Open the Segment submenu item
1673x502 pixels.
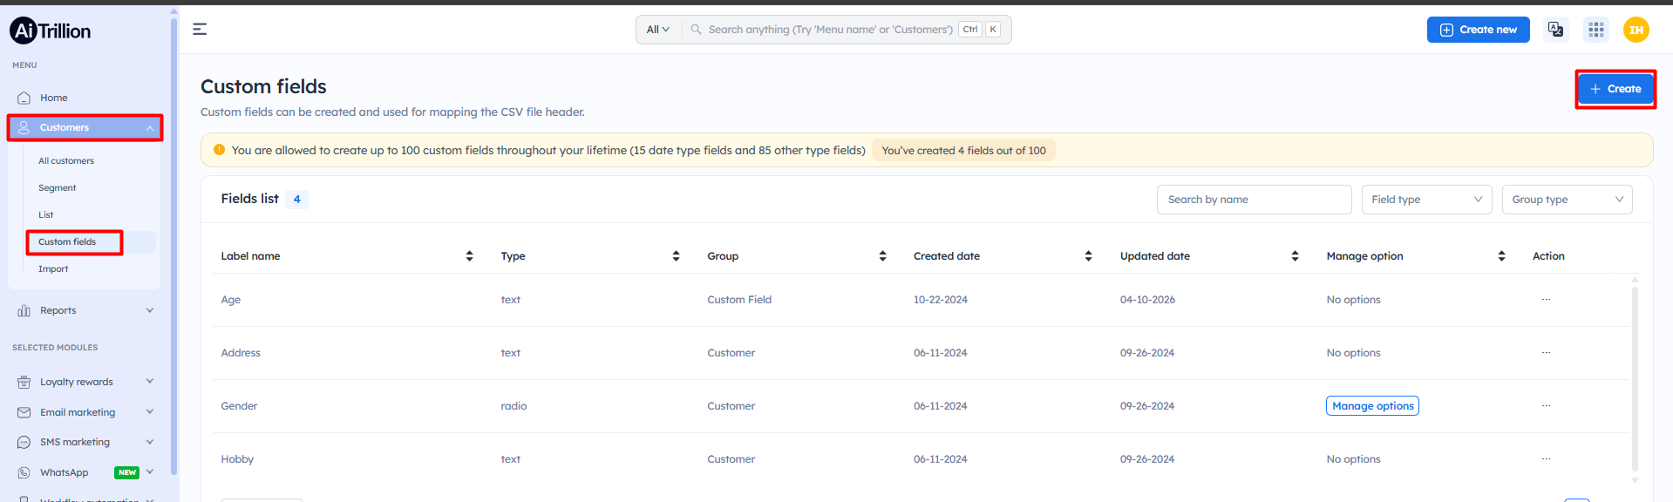[x=58, y=188]
